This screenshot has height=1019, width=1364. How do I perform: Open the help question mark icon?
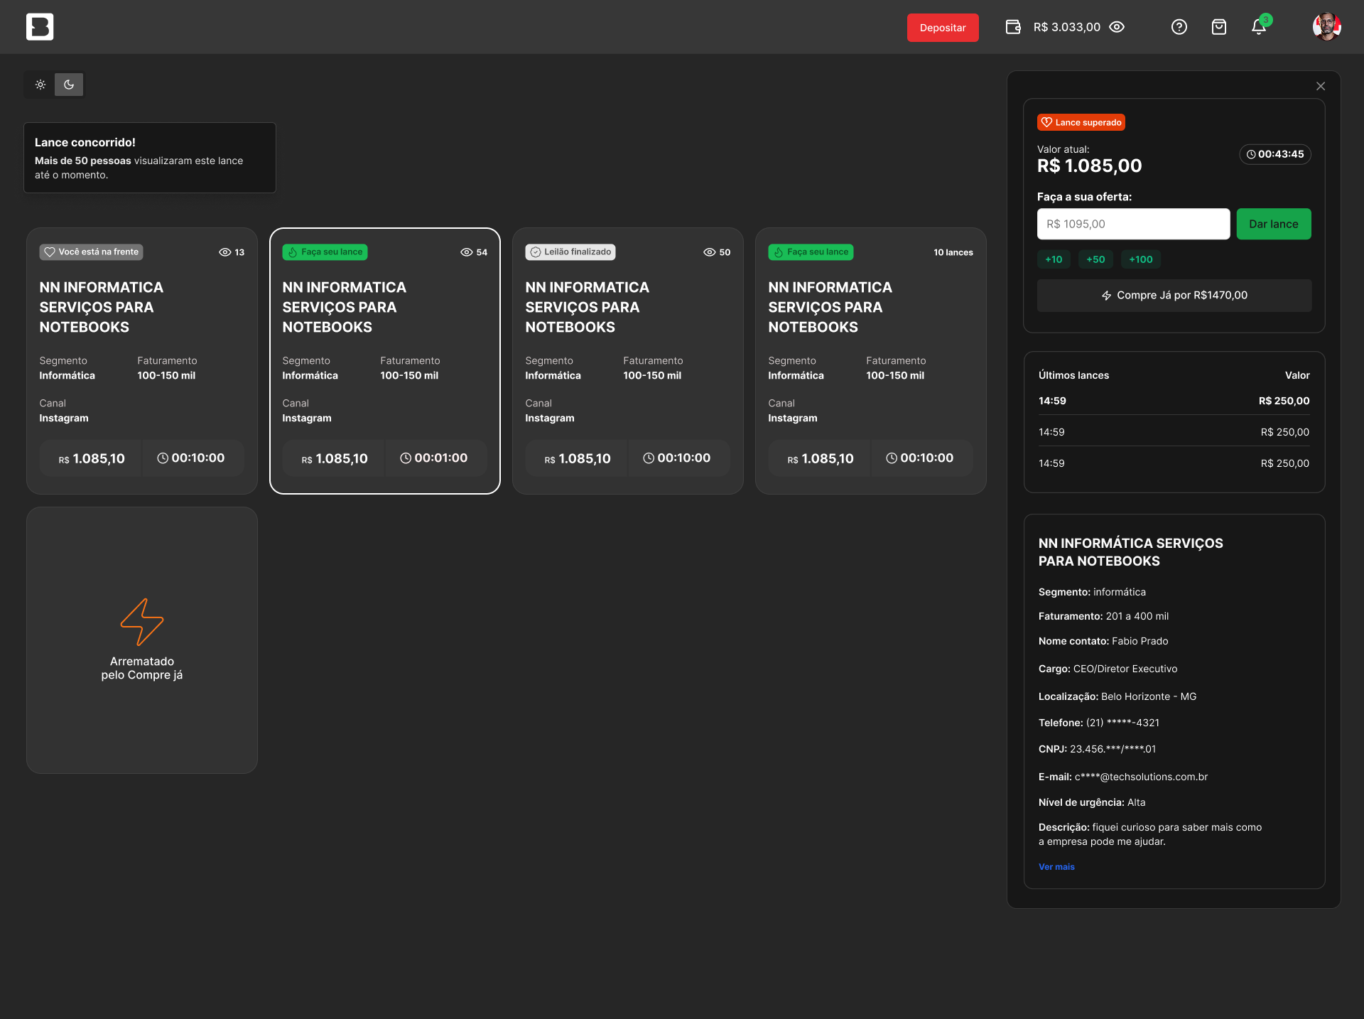point(1179,27)
